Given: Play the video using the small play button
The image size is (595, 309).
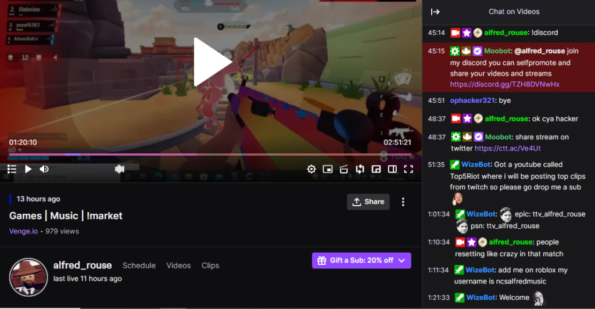Looking at the screenshot, I should point(28,169).
